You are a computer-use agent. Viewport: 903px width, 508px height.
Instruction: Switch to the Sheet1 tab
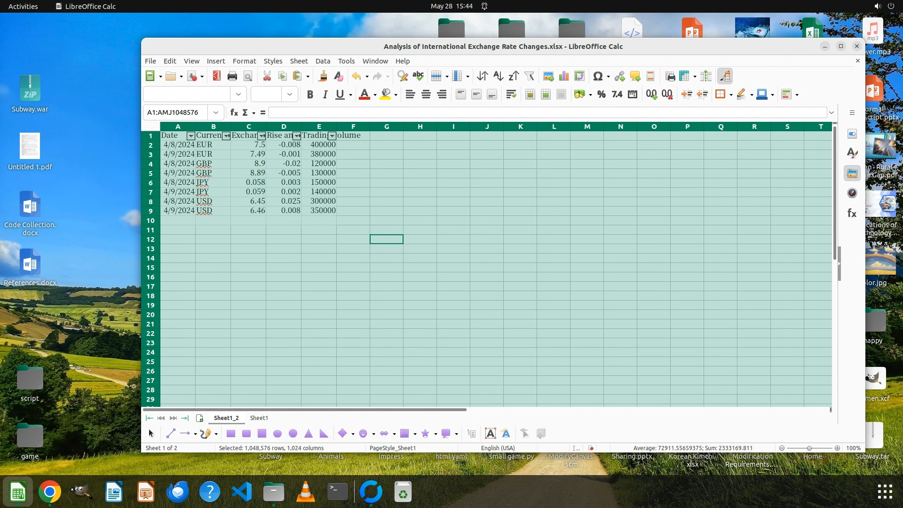pyautogui.click(x=259, y=418)
